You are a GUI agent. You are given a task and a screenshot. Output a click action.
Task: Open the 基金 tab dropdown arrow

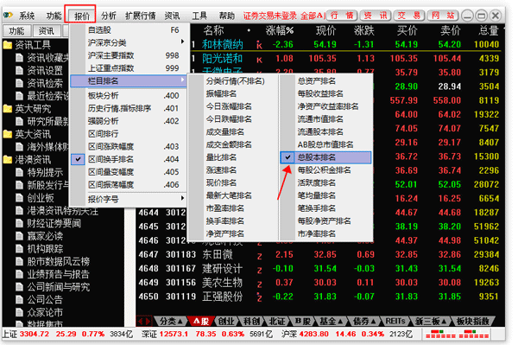[x=340, y=321]
